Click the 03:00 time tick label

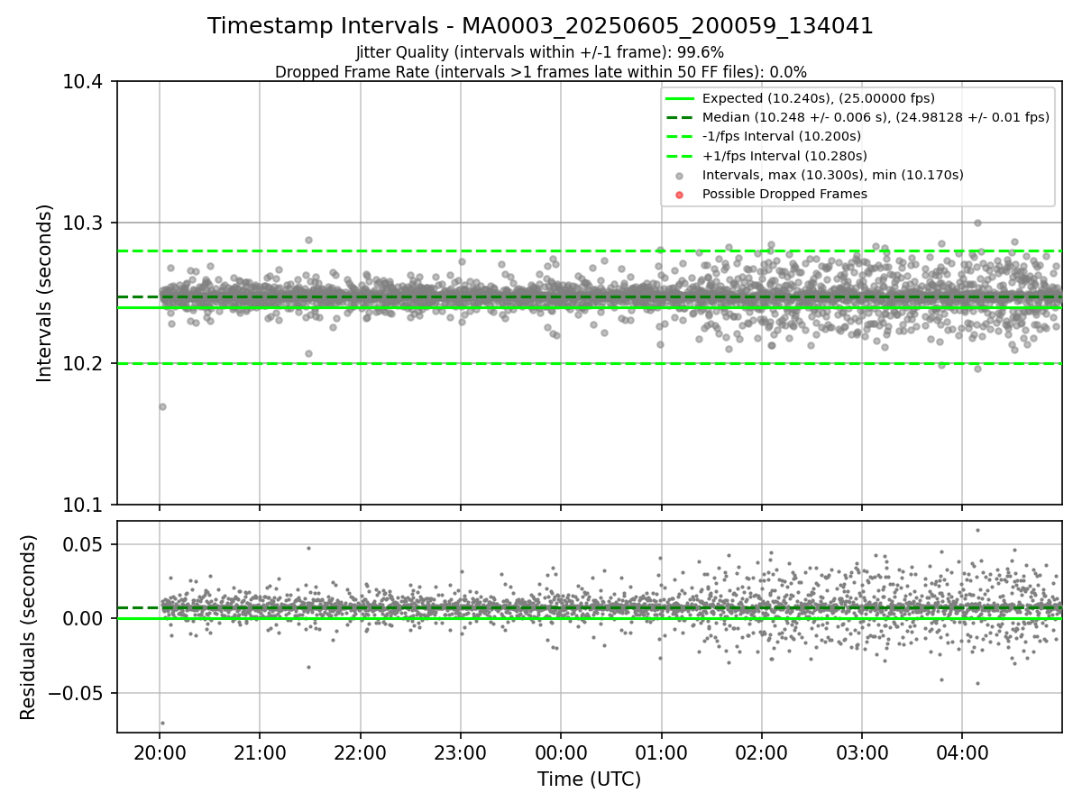coord(861,752)
